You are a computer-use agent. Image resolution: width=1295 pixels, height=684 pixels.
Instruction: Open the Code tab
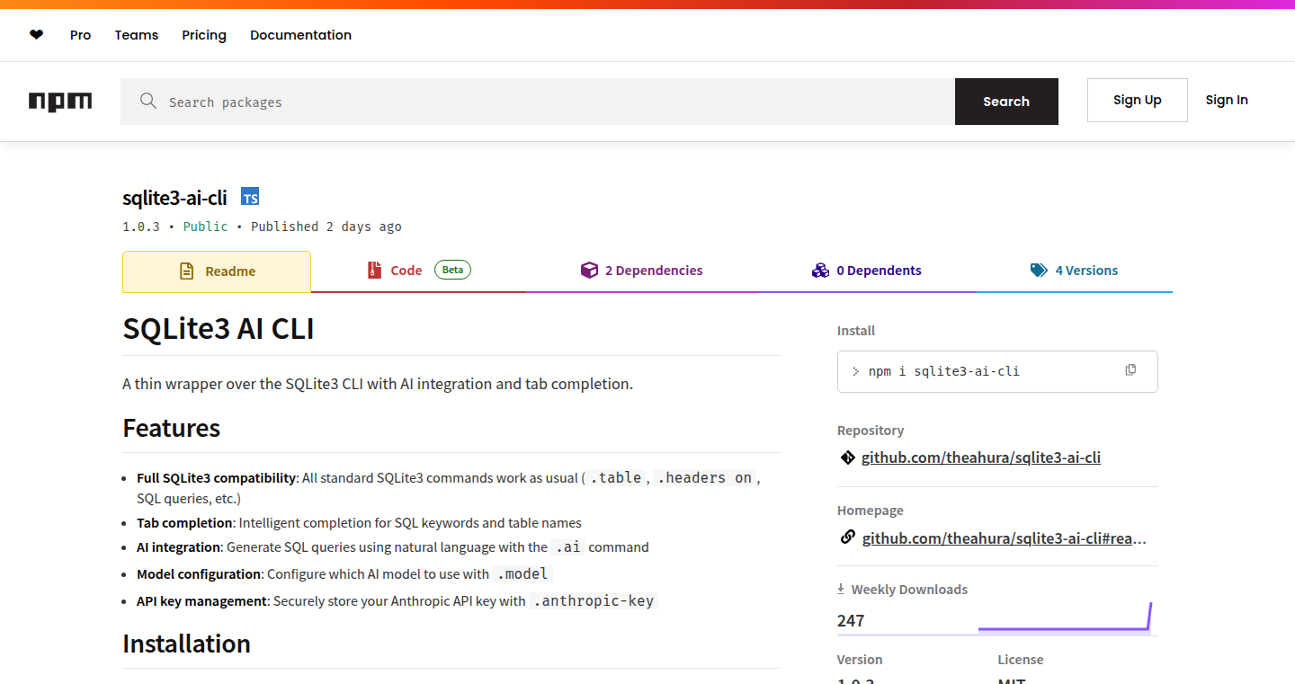click(x=418, y=271)
